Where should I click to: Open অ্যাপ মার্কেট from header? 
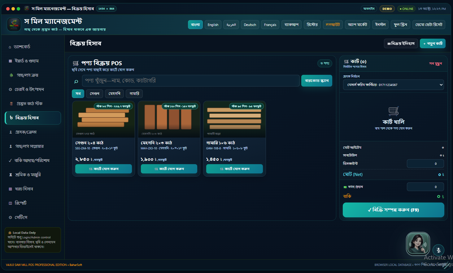coord(358,25)
